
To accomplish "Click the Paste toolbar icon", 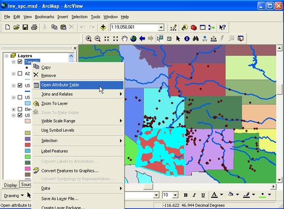I will point(63,27).
